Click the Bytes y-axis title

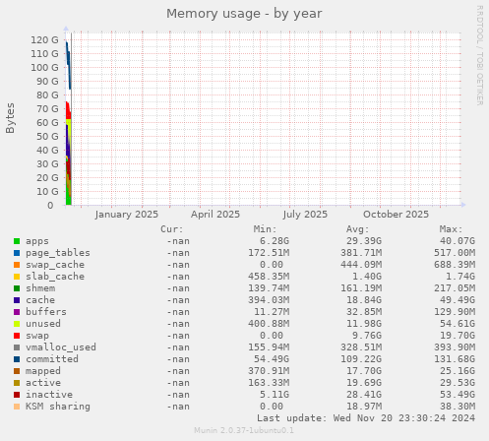click(x=10, y=118)
